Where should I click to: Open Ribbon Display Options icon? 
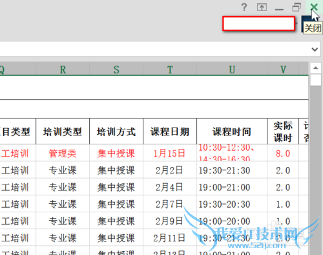tap(262, 7)
